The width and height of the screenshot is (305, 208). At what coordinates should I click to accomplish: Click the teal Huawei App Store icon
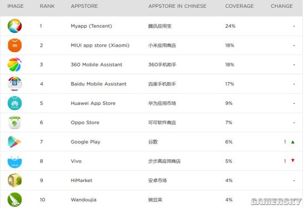coord(14,103)
